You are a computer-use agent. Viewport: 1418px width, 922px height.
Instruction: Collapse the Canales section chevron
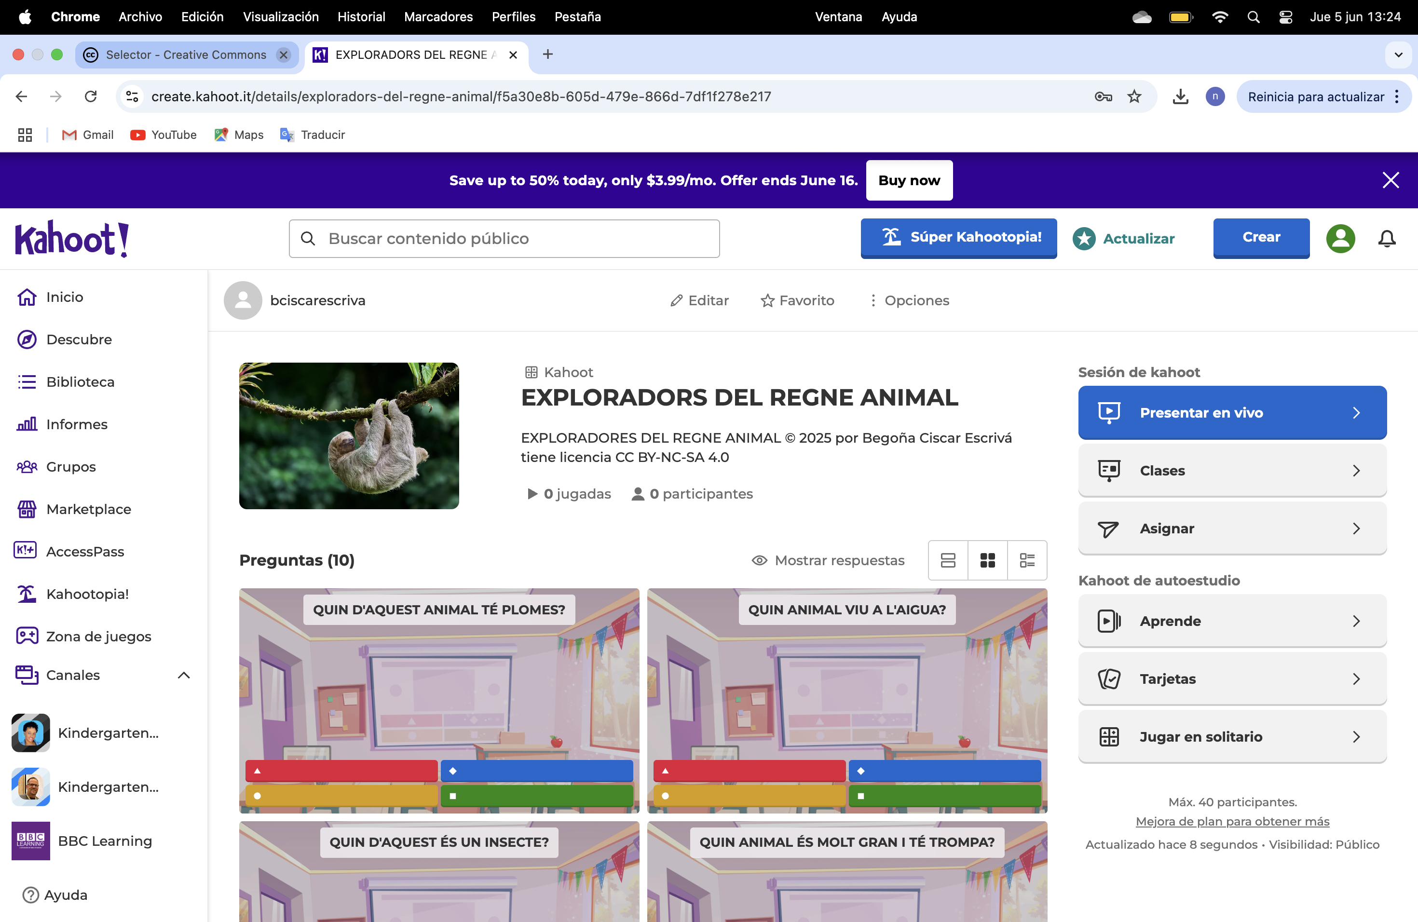[183, 676]
